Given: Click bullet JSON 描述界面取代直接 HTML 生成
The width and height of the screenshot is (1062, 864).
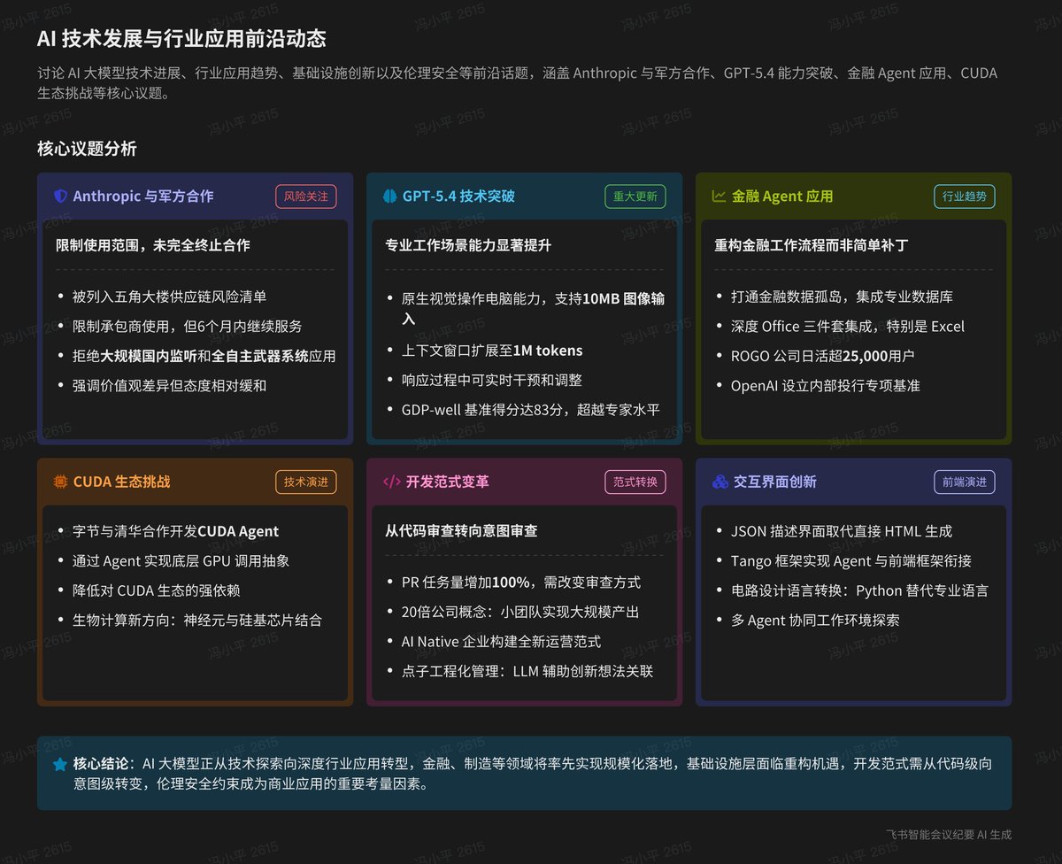Looking at the screenshot, I should (x=842, y=531).
